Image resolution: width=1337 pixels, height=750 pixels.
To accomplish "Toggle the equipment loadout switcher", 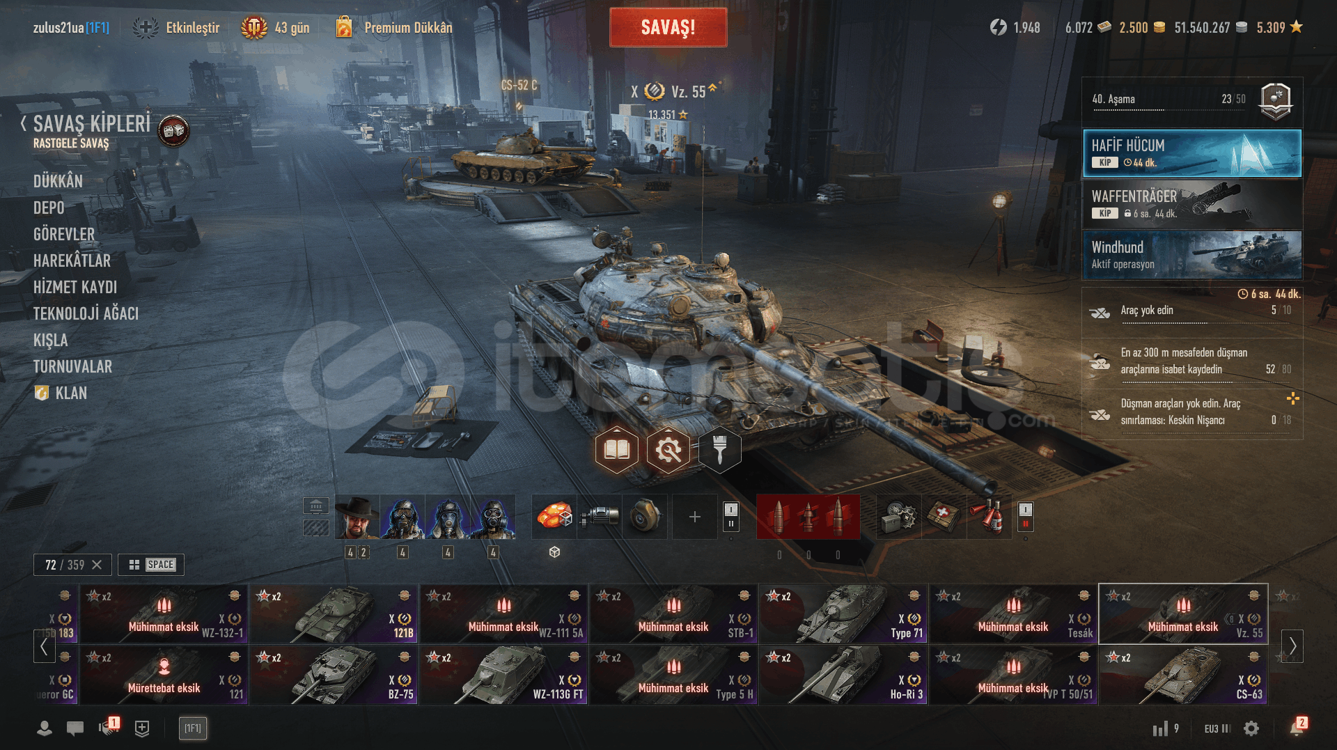I will click(730, 517).
